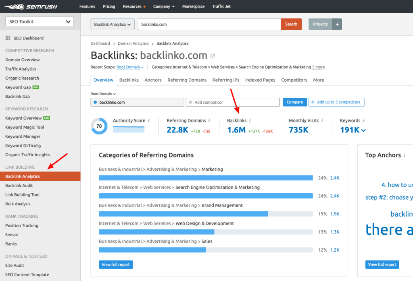Image resolution: width=413 pixels, height=281 pixels.
Task: Click the info icon next to Backlinks metric
Action: coord(249,120)
